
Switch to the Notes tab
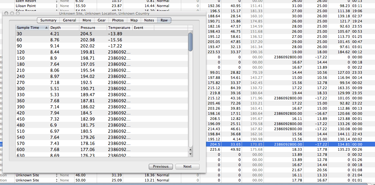(x=149, y=20)
